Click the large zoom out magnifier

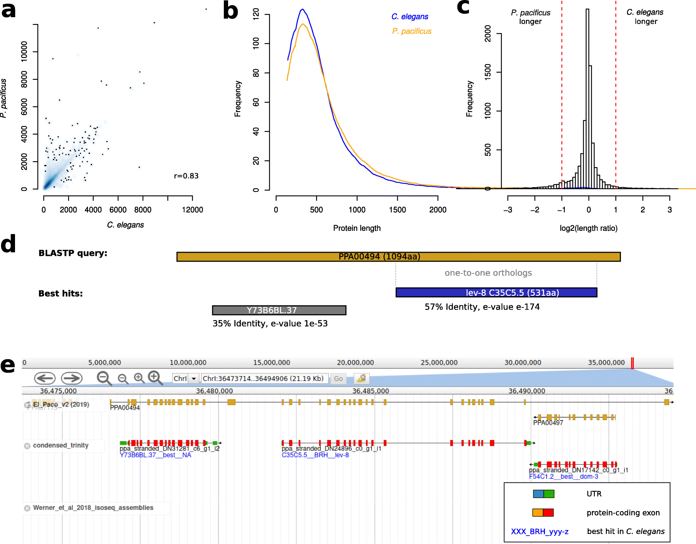coord(104,378)
